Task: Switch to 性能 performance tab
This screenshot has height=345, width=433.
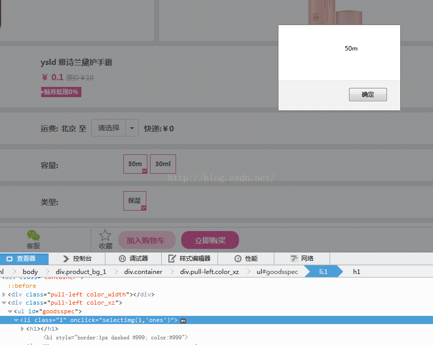Action: pos(246,259)
